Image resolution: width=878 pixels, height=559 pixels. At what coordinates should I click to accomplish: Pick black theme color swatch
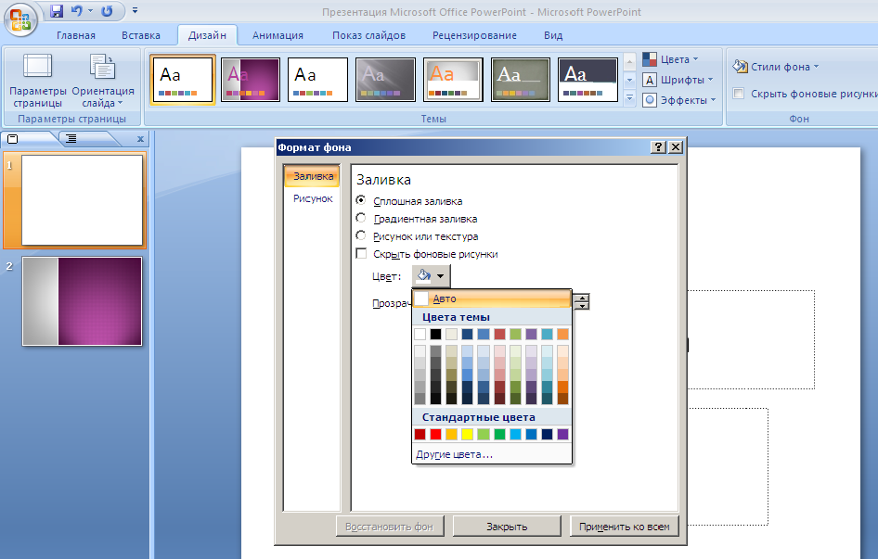[x=435, y=334]
